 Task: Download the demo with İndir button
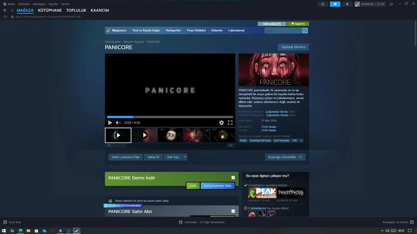pyautogui.click(x=193, y=186)
